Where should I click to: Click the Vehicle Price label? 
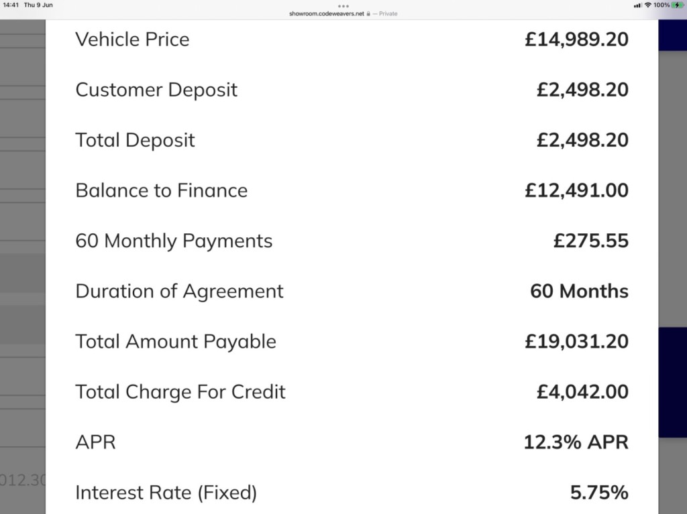(x=132, y=40)
